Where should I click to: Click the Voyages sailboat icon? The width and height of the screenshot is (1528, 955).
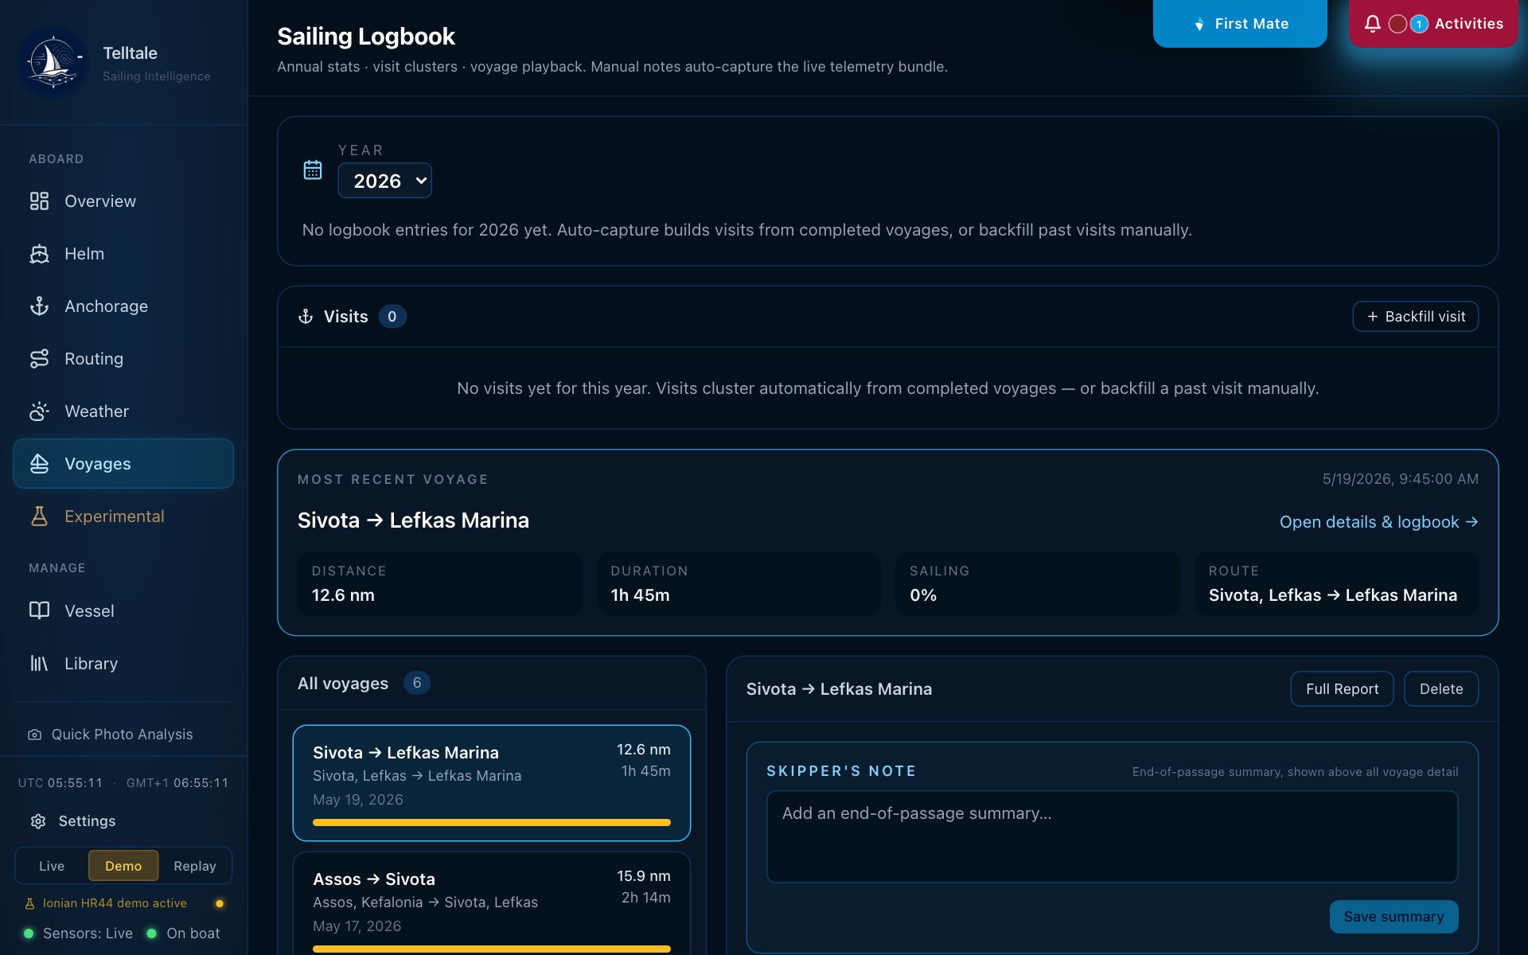(39, 464)
